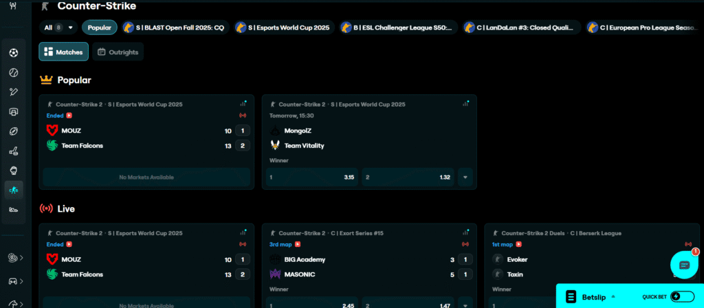This screenshot has height=308, width=704.
Task: Open the monitor-shaped sidebar icon
Action: tap(14, 112)
